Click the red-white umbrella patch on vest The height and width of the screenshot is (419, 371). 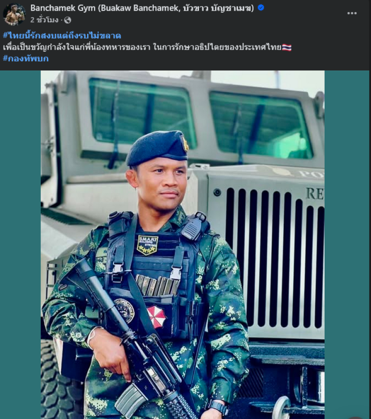click(x=156, y=317)
